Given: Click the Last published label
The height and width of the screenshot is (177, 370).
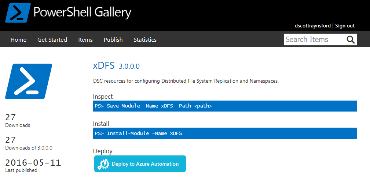Looking at the screenshot, I should pos(21,170).
